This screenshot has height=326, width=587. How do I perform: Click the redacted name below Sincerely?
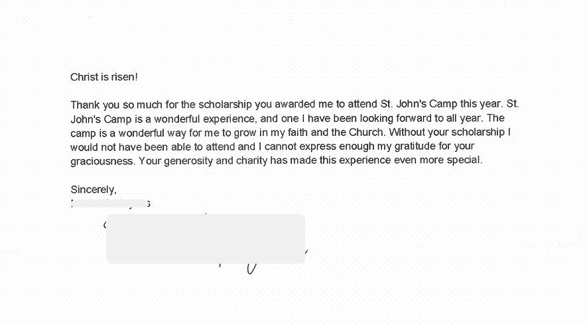click(x=111, y=204)
